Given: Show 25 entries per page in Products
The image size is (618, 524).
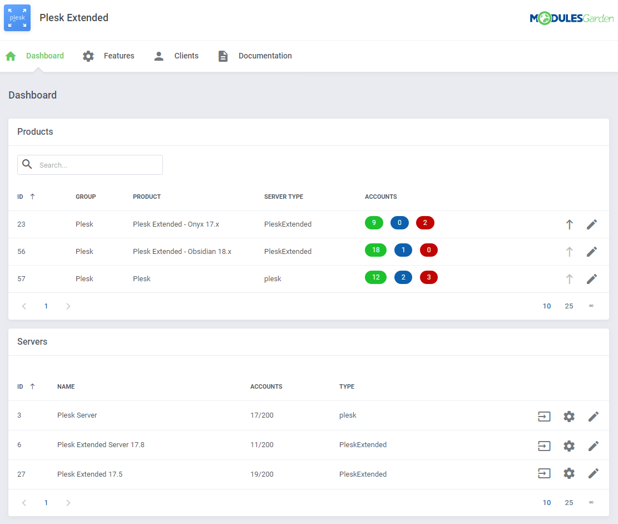Looking at the screenshot, I should point(568,306).
